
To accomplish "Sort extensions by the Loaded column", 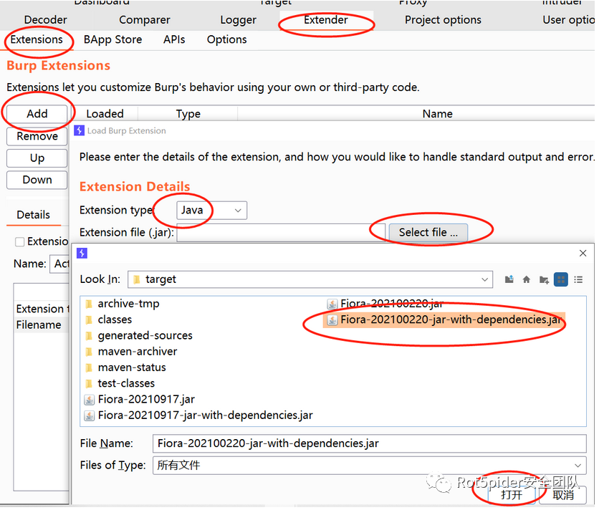I will pyautogui.click(x=105, y=114).
